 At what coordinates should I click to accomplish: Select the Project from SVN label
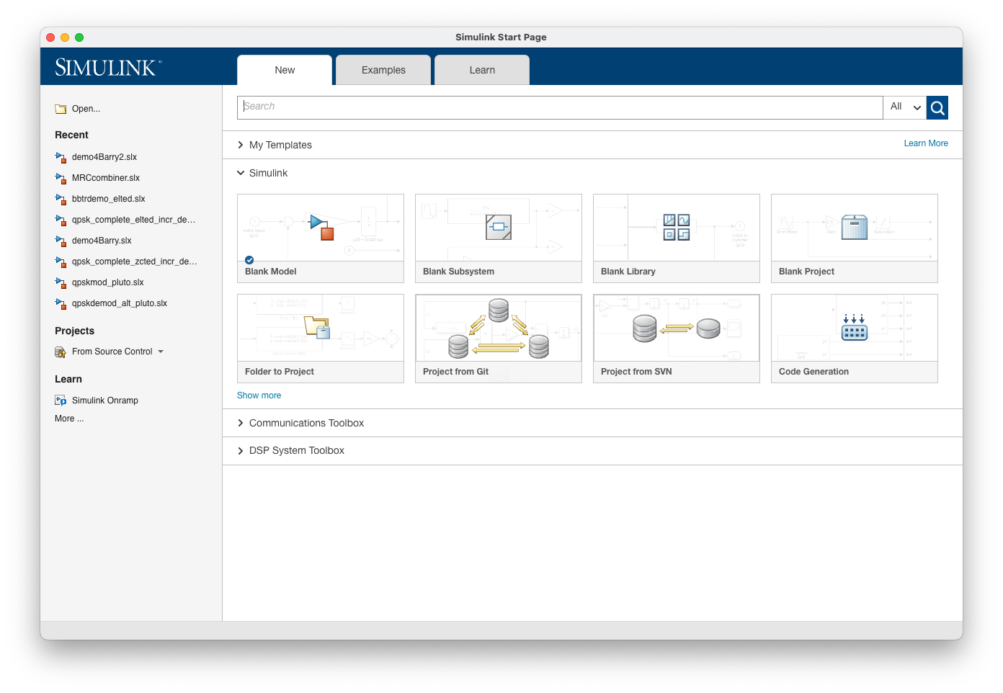(636, 372)
